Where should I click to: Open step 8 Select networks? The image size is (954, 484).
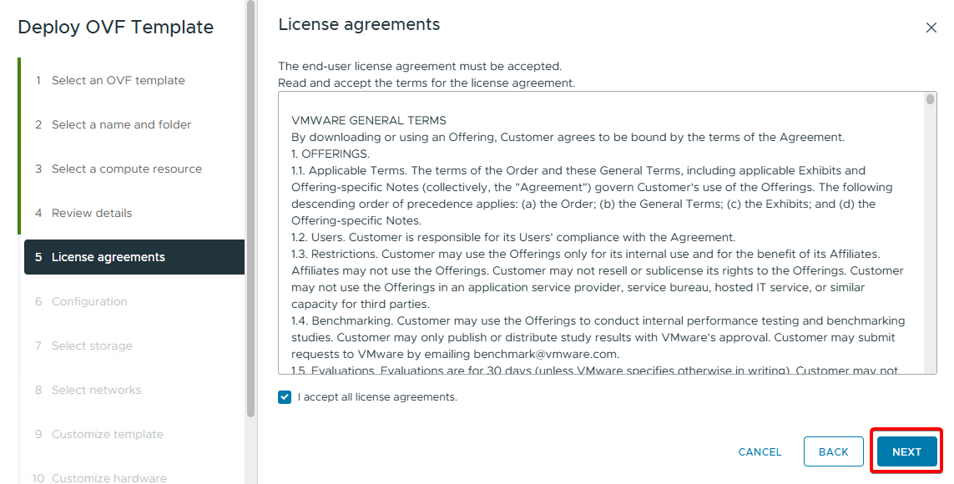pos(96,390)
